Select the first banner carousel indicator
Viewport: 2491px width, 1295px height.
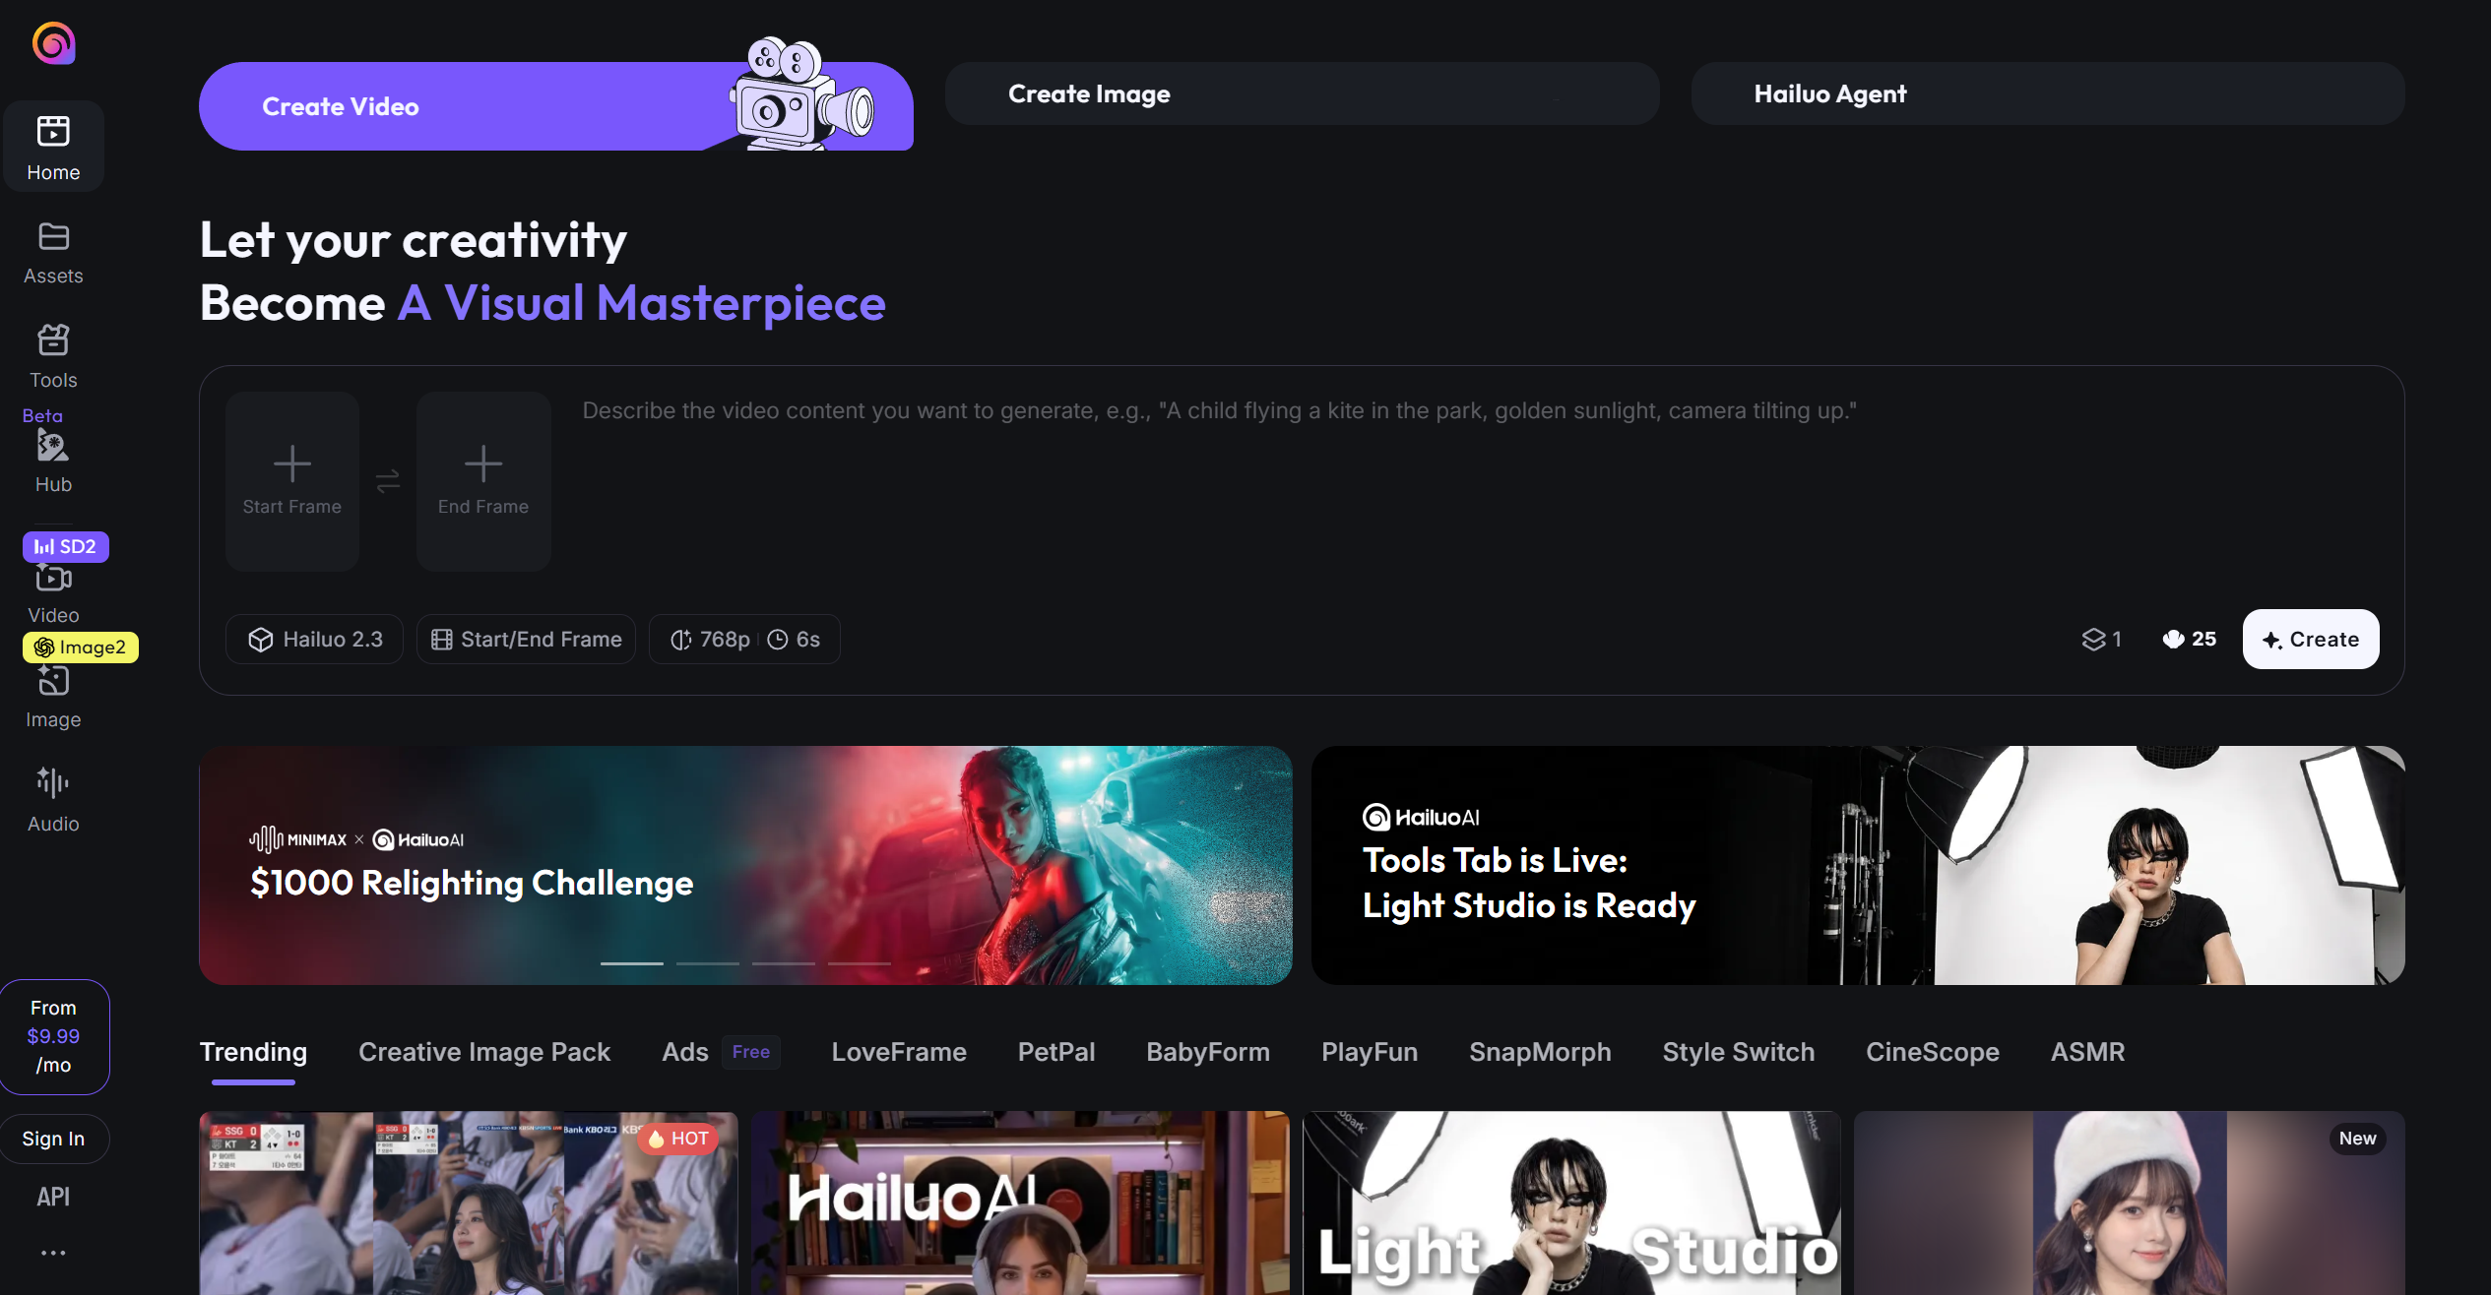[632, 963]
